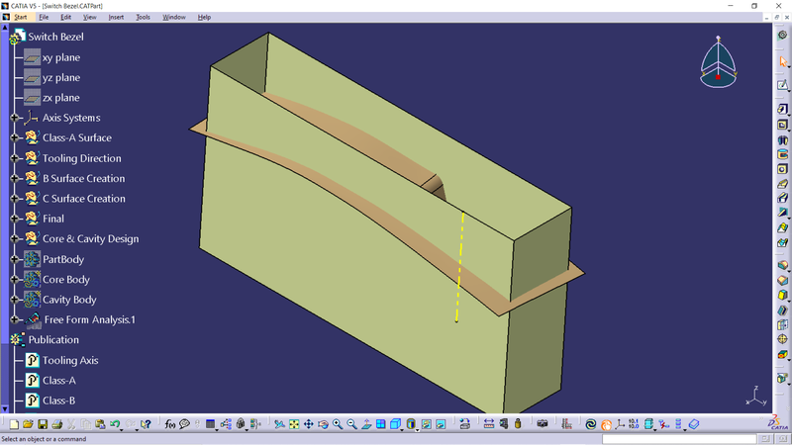This screenshot has height=445, width=792.
Task: Click the Swap visible space icon
Action: click(x=441, y=424)
